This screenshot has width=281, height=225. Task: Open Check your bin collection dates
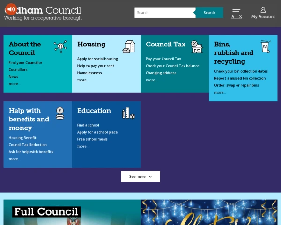pos(241,71)
